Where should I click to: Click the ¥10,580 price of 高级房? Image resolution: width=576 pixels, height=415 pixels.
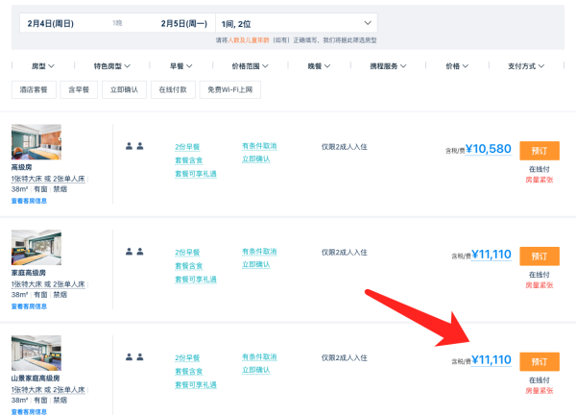click(489, 149)
